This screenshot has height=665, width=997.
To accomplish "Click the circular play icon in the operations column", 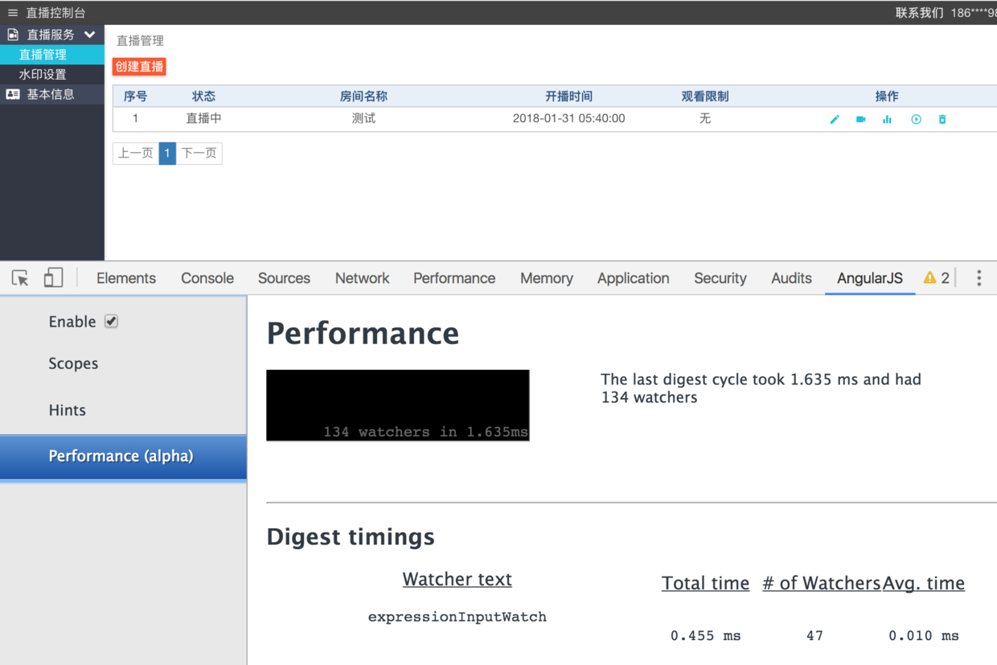I will (x=916, y=118).
